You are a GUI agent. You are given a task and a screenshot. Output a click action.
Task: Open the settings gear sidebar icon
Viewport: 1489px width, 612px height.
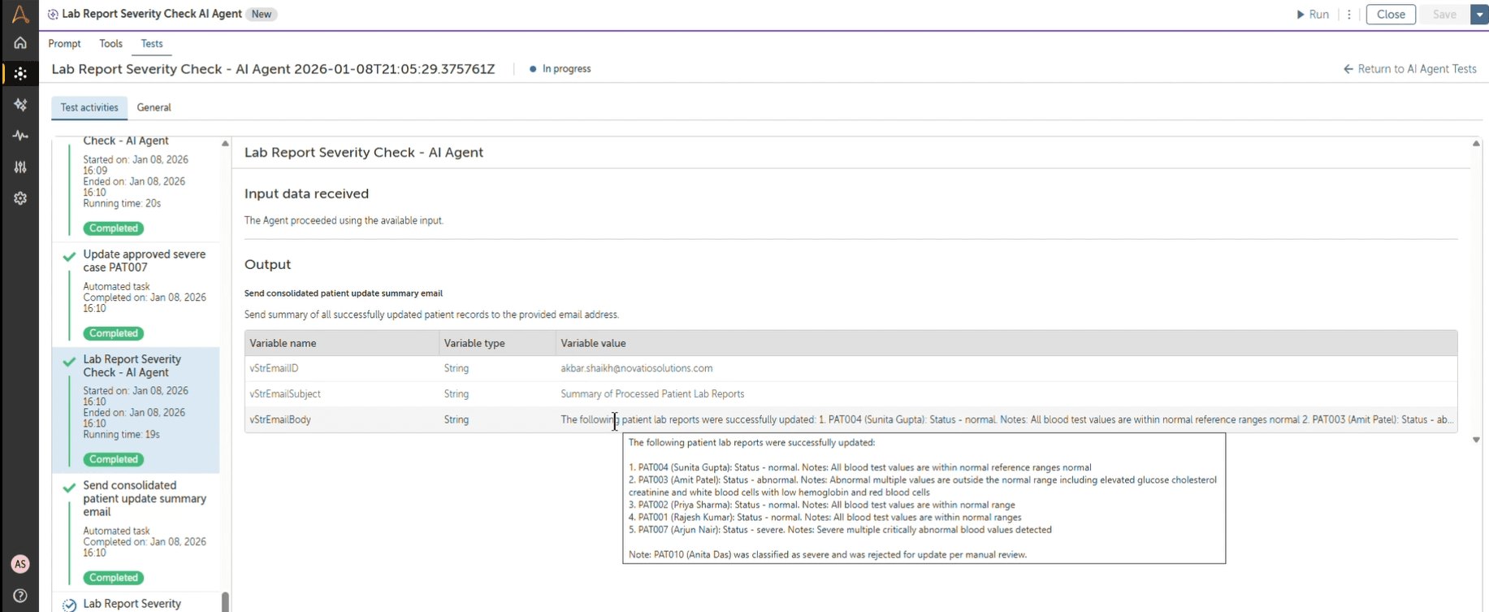point(20,198)
